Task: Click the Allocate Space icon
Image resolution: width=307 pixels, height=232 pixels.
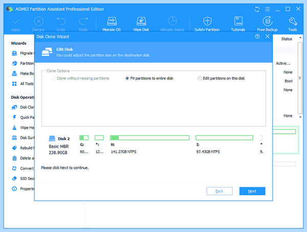Action: click(172, 21)
